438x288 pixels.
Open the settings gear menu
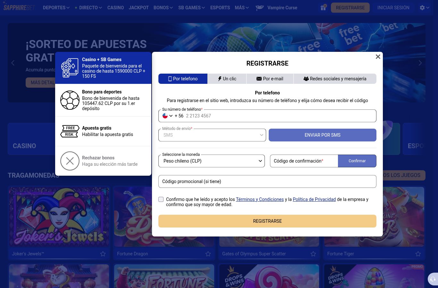(424, 8)
